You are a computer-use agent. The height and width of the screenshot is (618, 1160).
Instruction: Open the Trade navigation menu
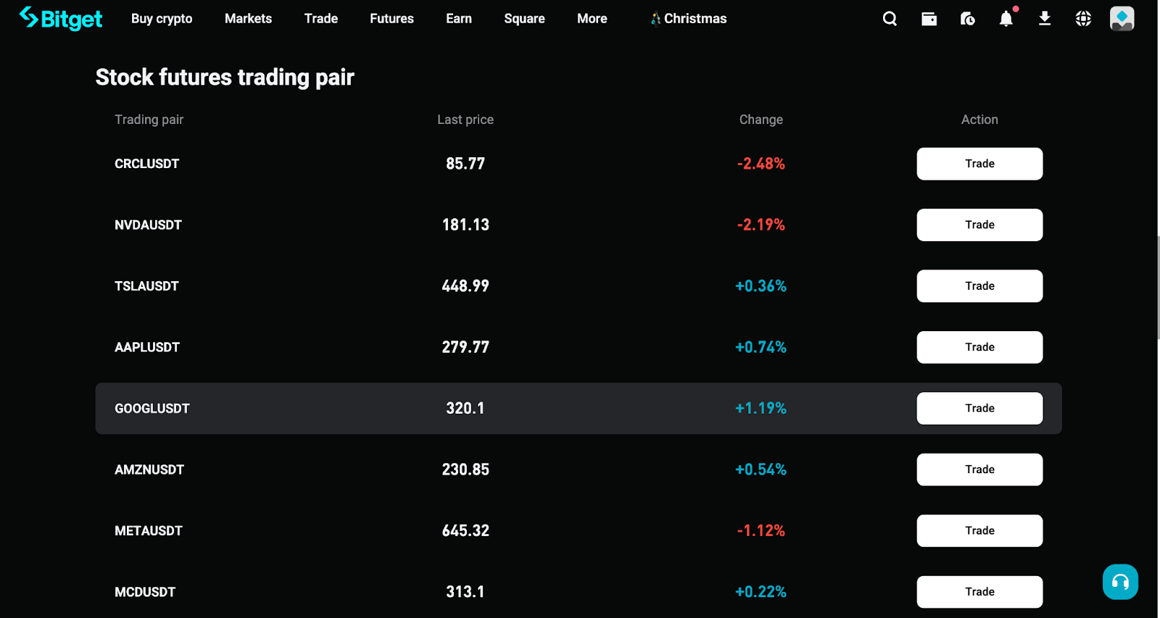click(x=321, y=19)
